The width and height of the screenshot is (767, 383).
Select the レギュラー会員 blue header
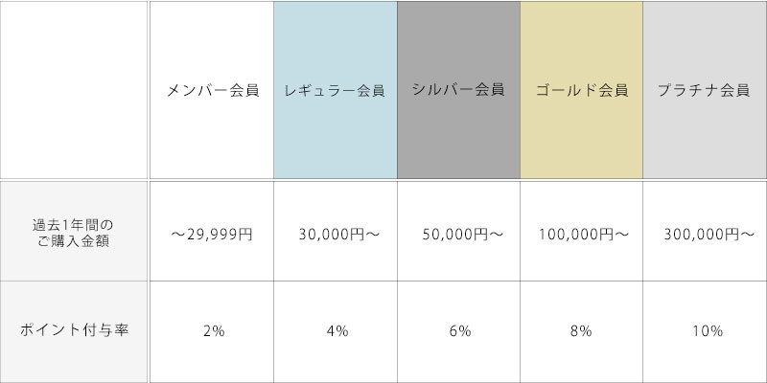click(x=335, y=91)
